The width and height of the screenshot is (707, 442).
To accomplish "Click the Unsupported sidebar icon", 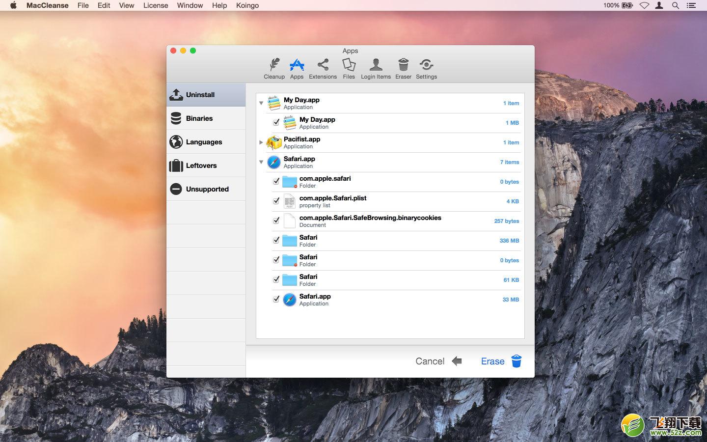I will pyautogui.click(x=176, y=189).
